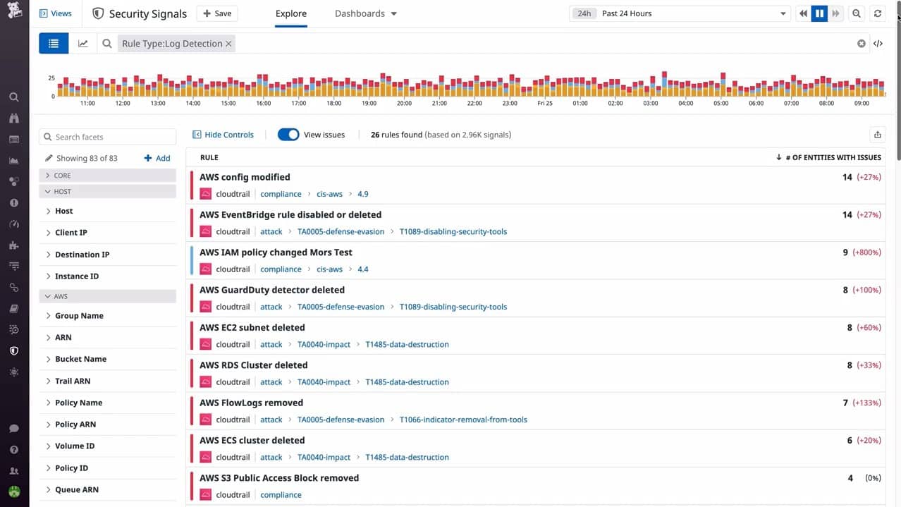The width and height of the screenshot is (901, 507).
Task: Click the Save button
Action: 217,13
